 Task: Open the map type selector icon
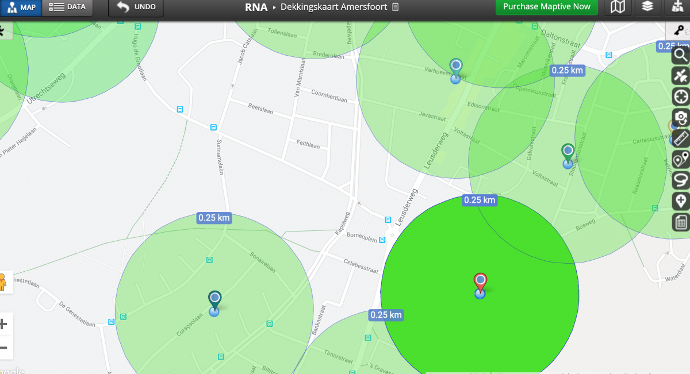click(618, 7)
